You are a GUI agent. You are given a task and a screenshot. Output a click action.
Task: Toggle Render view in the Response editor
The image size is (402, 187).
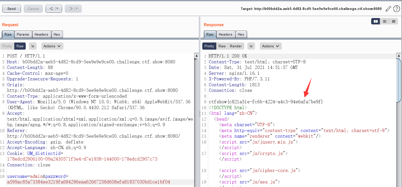pos(236,46)
